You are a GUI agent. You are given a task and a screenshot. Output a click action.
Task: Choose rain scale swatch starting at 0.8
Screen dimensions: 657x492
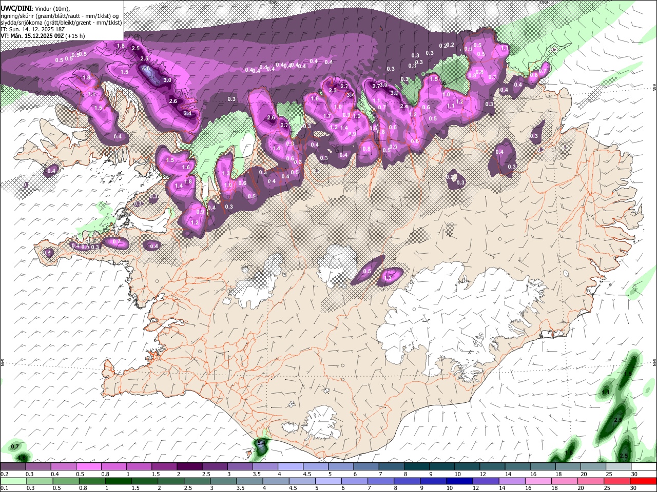(x=92, y=481)
